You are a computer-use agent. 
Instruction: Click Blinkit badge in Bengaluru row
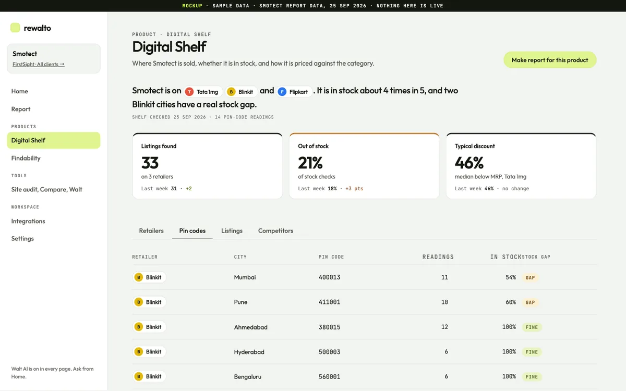point(149,376)
